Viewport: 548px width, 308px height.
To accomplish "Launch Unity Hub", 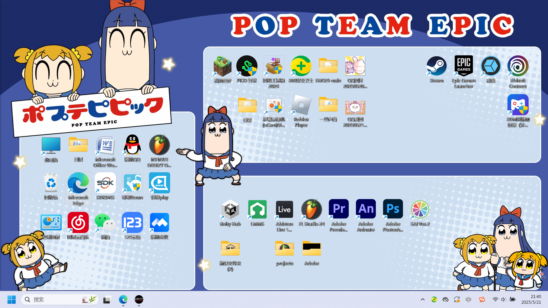I will (x=230, y=213).
